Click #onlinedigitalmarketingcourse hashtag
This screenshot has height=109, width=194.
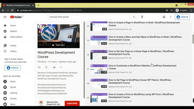[x=51, y=91]
